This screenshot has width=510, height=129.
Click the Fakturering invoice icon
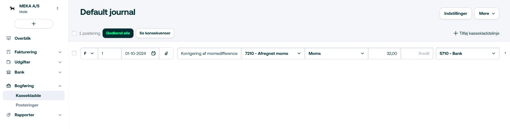point(9,52)
